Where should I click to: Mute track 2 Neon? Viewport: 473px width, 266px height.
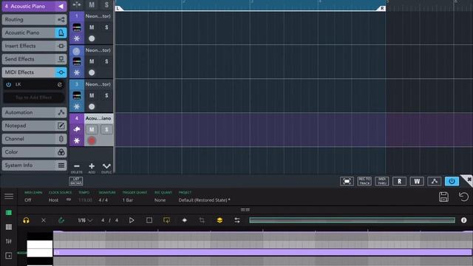point(92,61)
